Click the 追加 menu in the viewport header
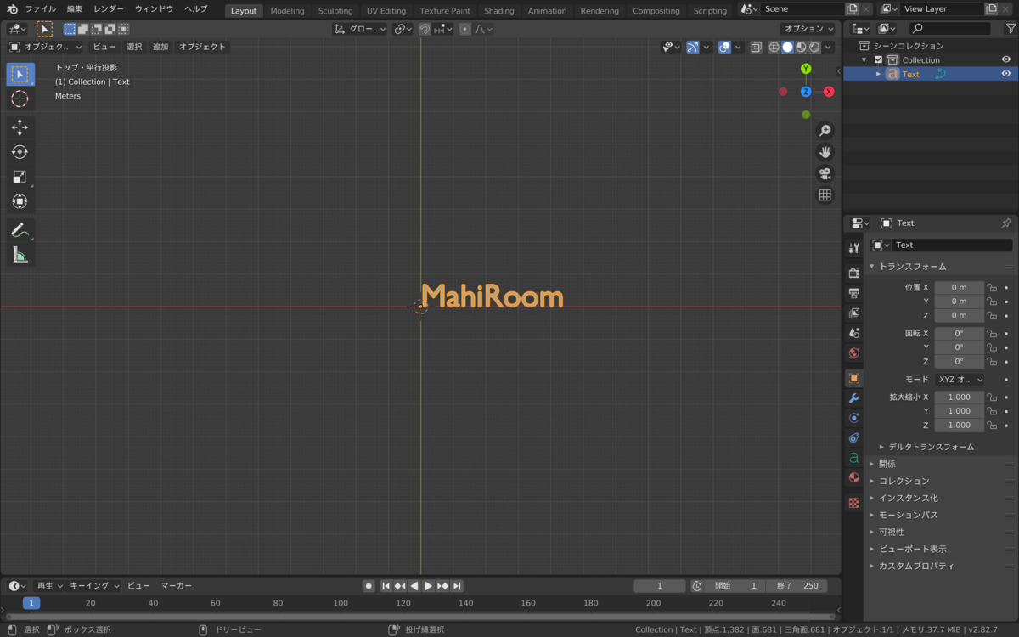 point(159,47)
